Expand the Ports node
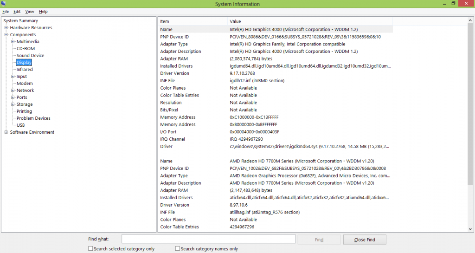The image size is (475, 253). (x=13, y=97)
